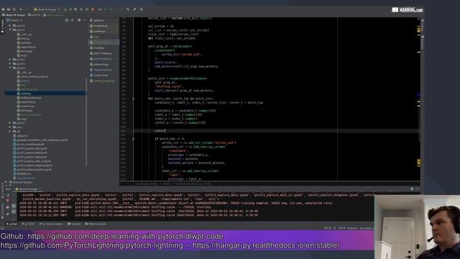Click the Save All toolbar icon

pyautogui.click(x=9, y=9)
